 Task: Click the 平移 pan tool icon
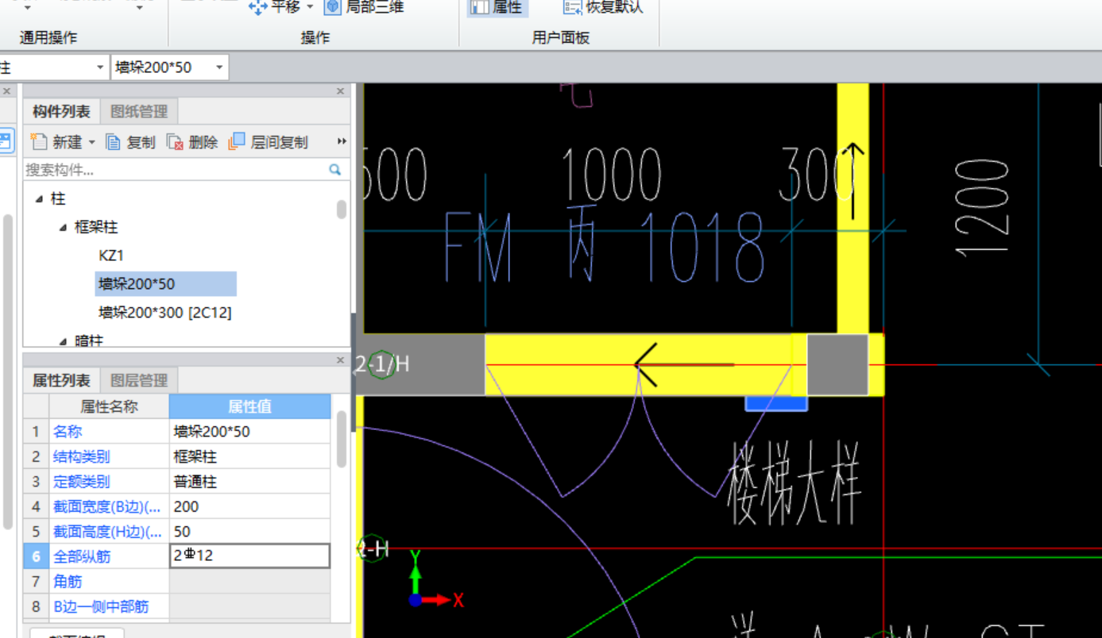[257, 7]
